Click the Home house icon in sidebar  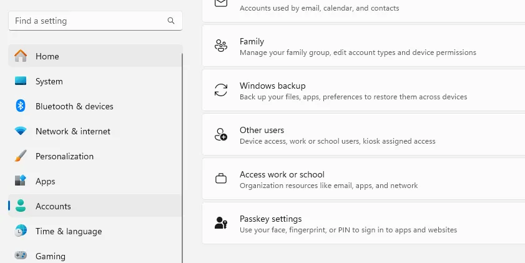(x=21, y=56)
